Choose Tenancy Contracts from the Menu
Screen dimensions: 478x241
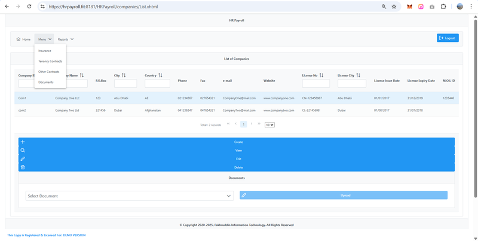50,61
